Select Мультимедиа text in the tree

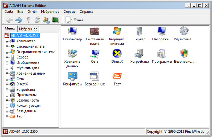point(28,68)
